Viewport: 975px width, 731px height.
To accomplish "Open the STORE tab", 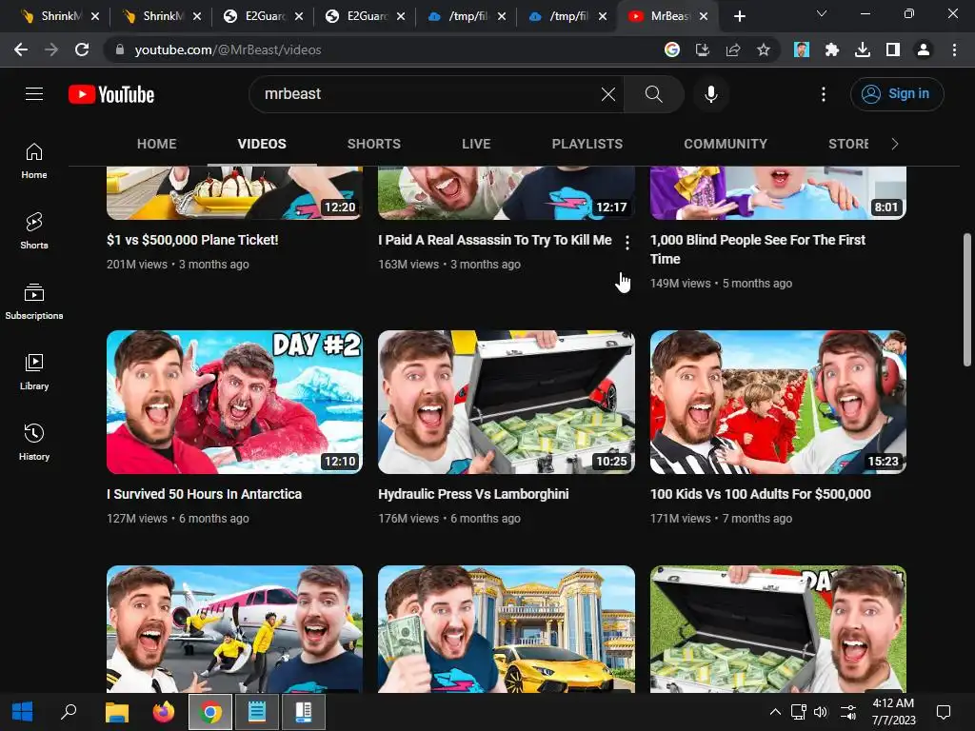I will [848, 144].
